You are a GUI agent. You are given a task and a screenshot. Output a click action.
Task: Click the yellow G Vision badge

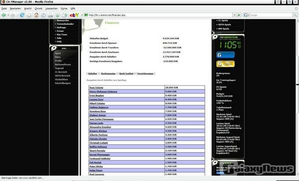pyautogui.click(x=225, y=64)
